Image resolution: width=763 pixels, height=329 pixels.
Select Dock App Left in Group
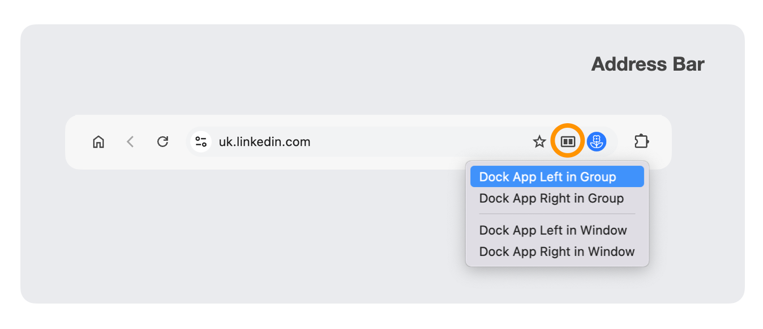pyautogui.click(x=557, y=177)
